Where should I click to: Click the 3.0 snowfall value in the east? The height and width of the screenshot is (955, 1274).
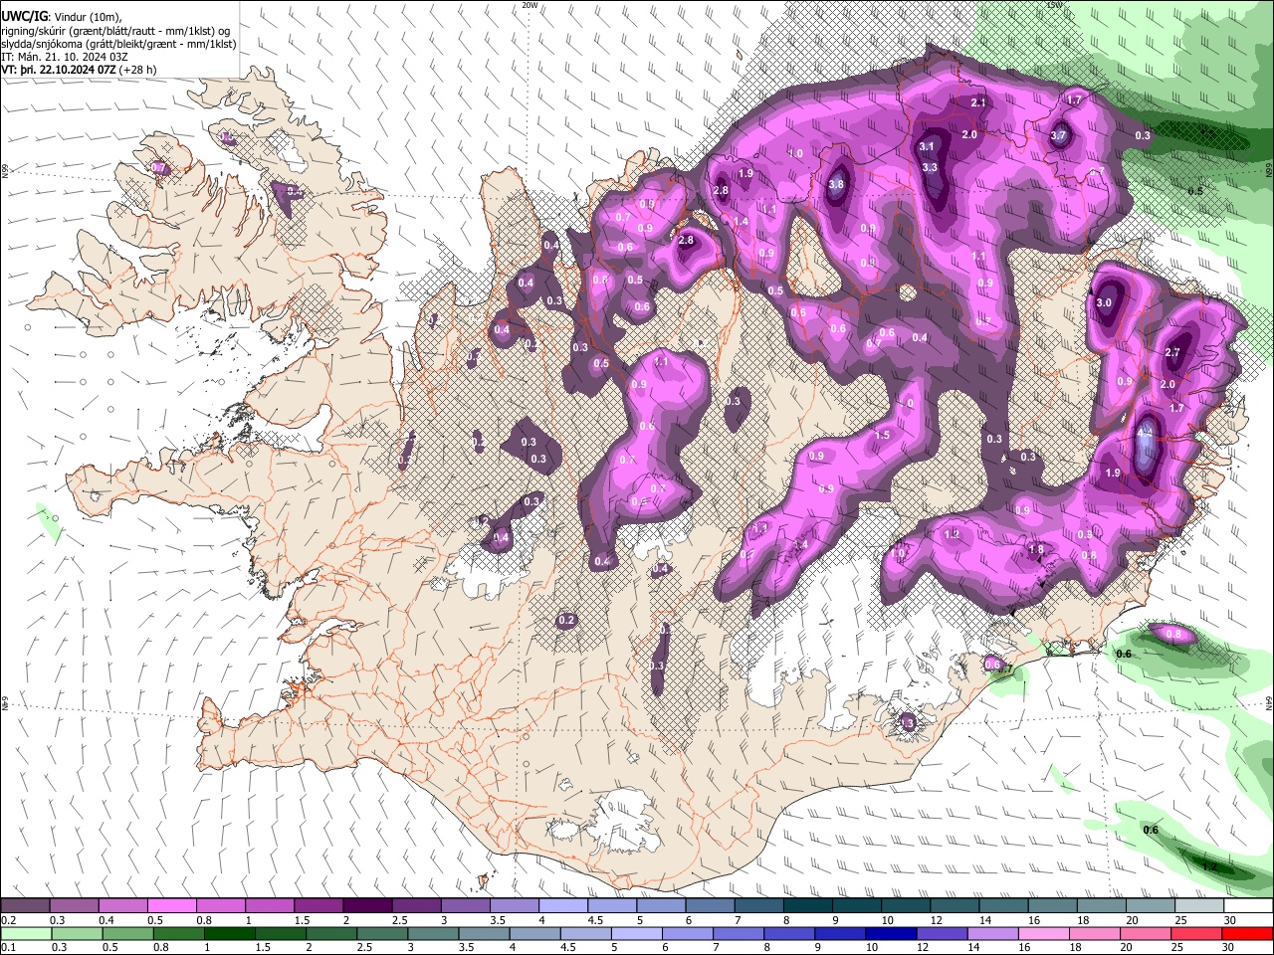[x=1103, y=302]
